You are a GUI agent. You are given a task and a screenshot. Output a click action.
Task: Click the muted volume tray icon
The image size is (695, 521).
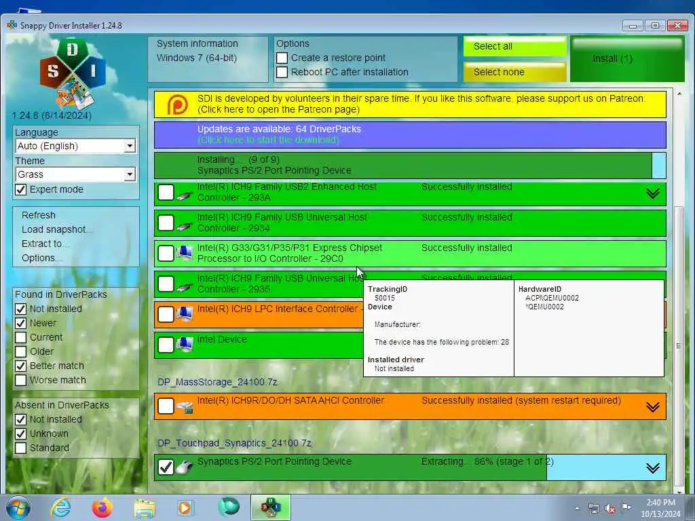click(x=610, y=509)
